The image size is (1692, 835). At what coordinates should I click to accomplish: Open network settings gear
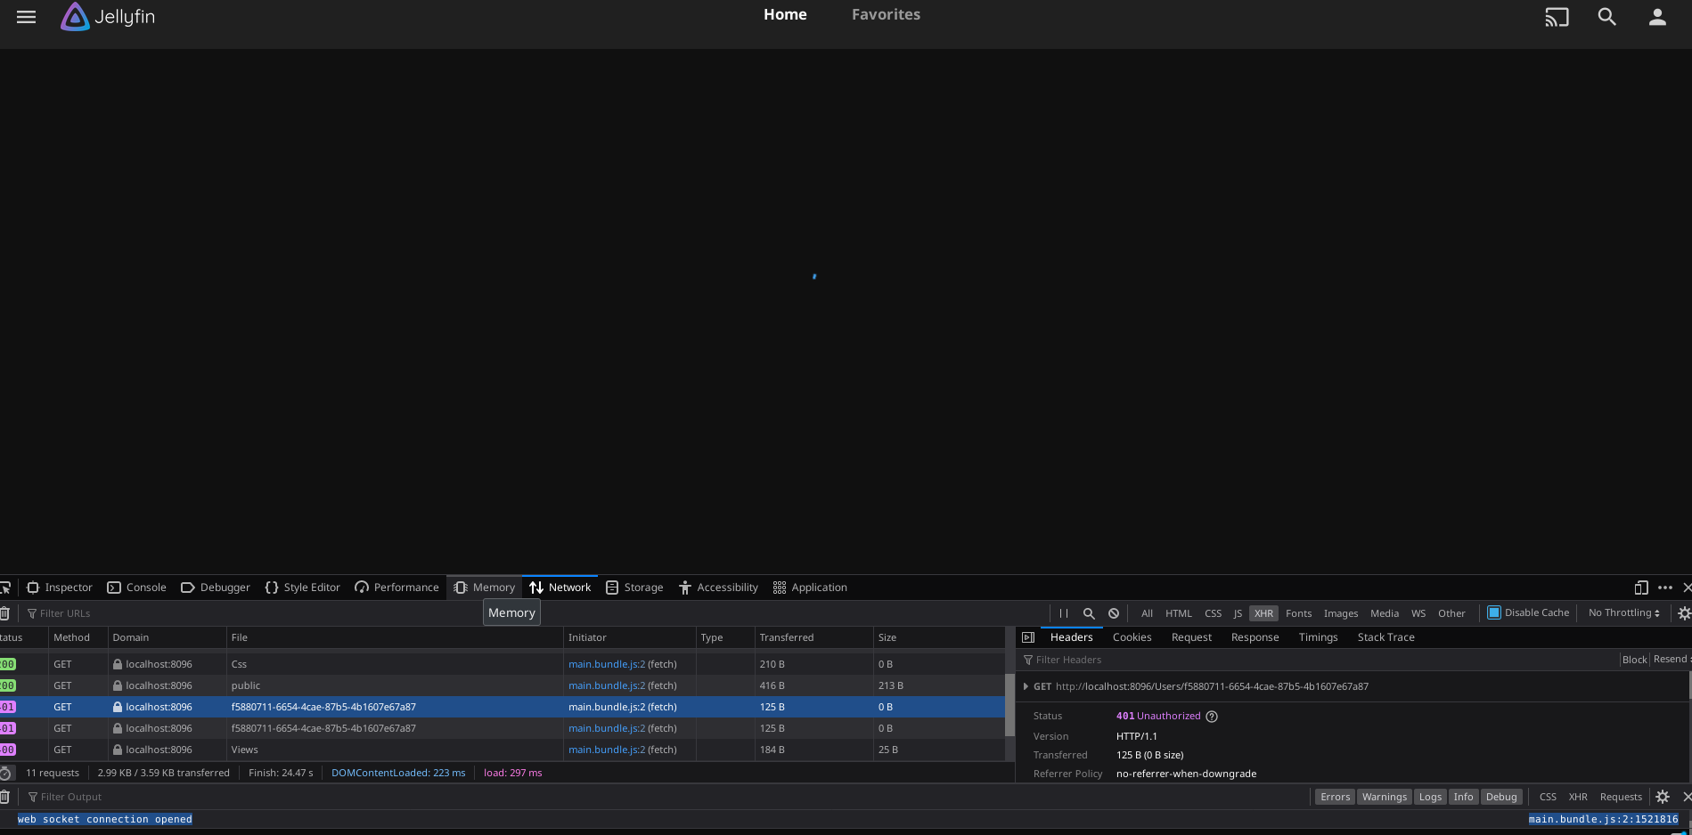(1684, 613)
